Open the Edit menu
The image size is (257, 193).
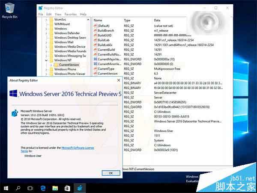pyautogui.click(x=49, y=14)
